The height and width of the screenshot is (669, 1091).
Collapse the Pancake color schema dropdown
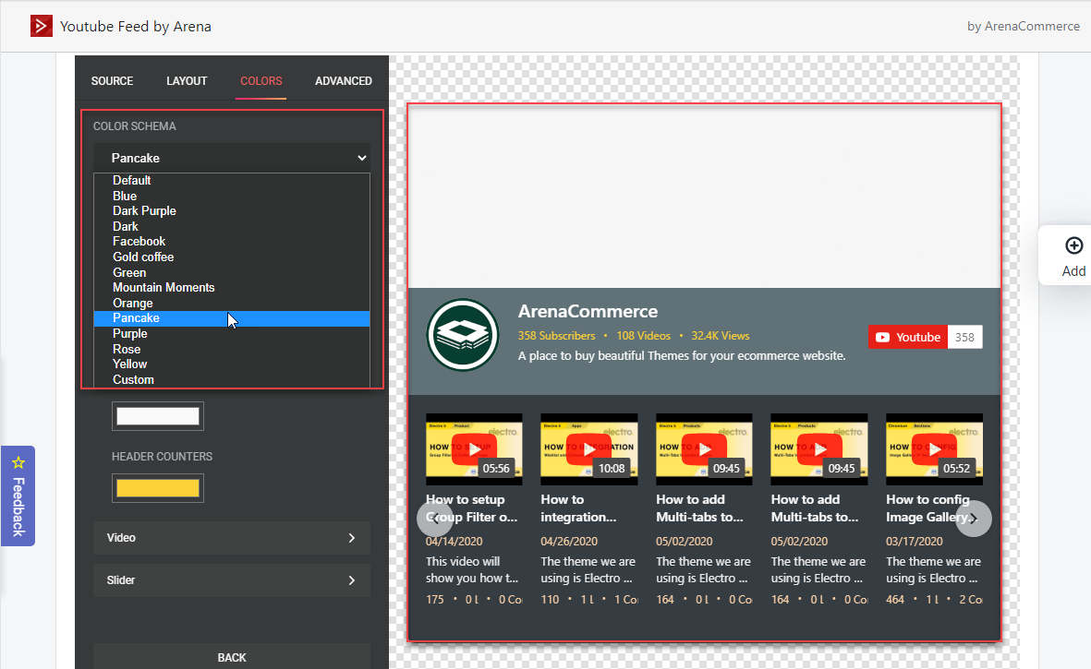click(232, 158)
